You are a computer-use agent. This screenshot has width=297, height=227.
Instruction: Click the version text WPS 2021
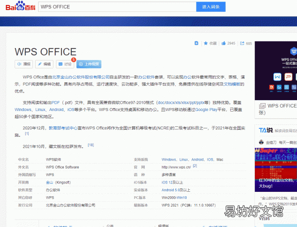click(170, 205)
